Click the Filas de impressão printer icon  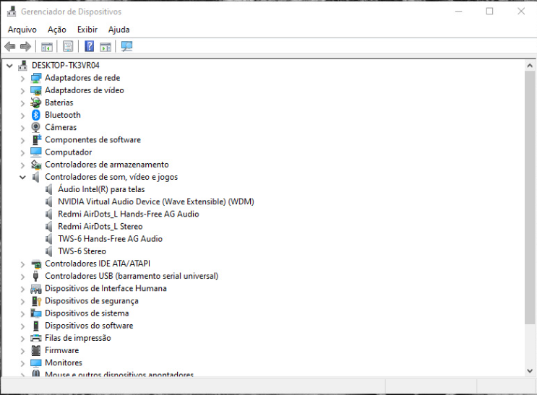coord(36,338)
